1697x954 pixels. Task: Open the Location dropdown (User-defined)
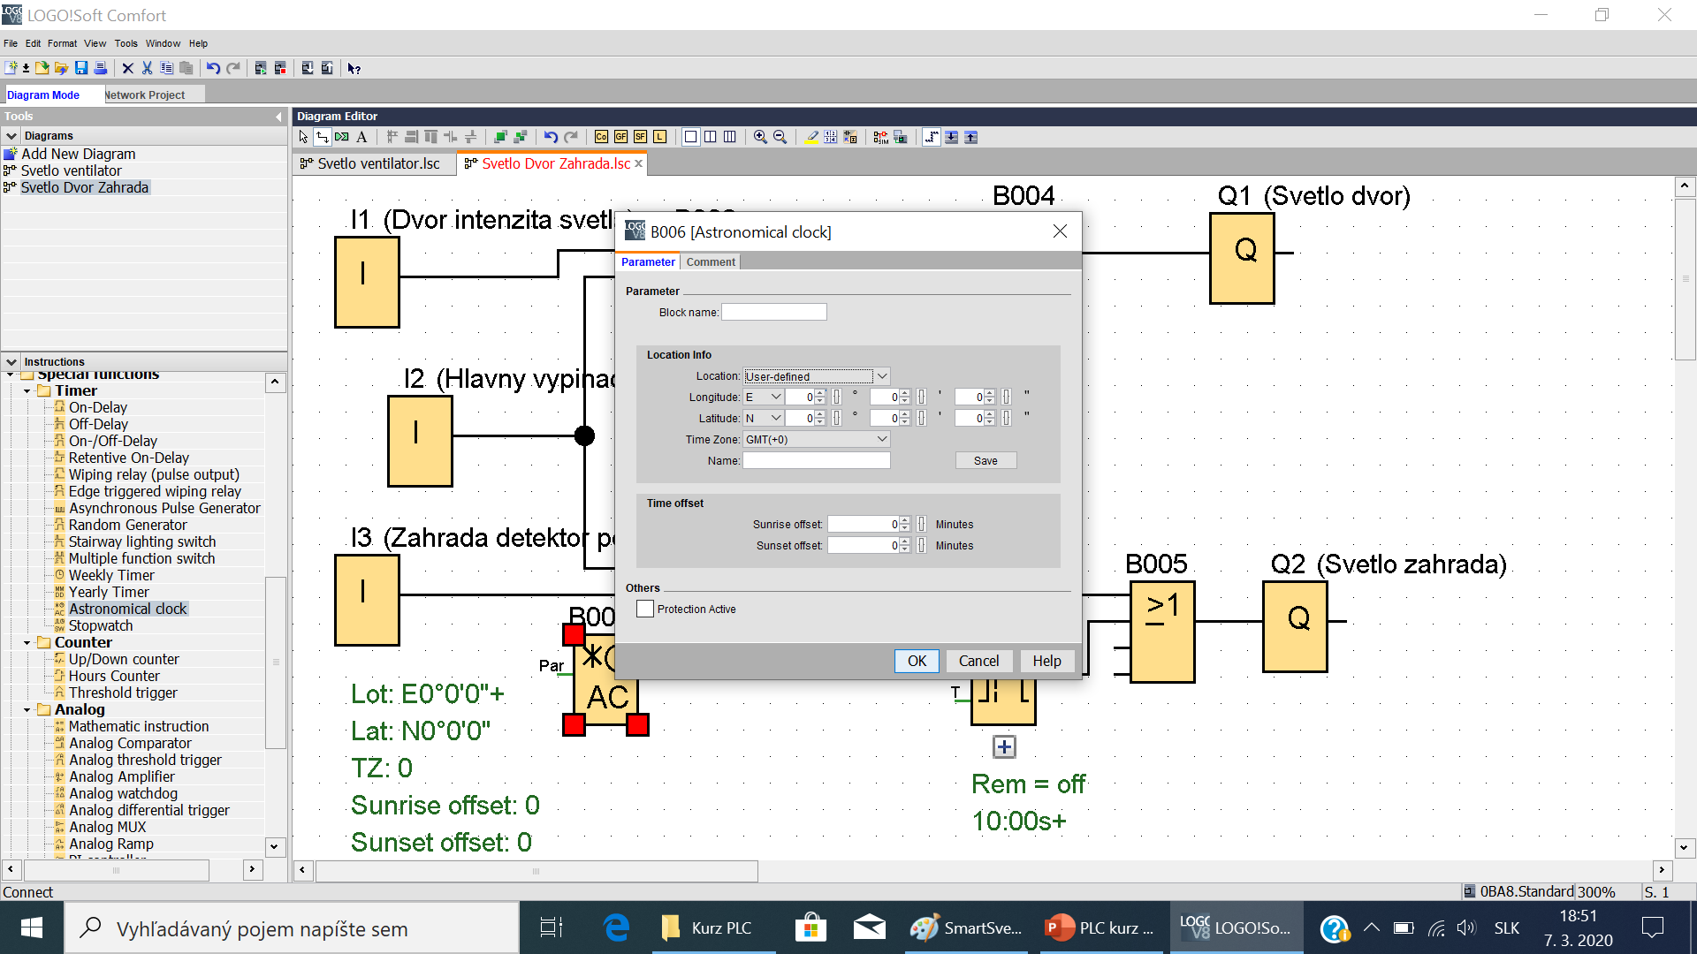[881, 376]
